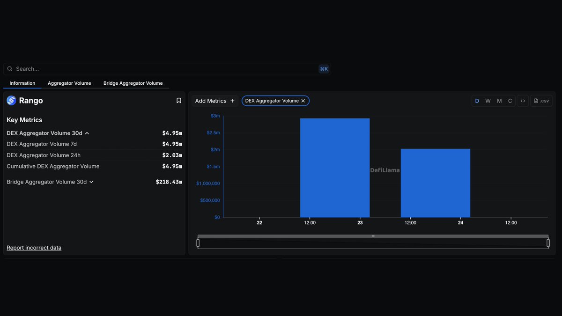The image size is (562, 316).
Task: Click the Rango logo icon
Action: pyautogui.click(x=11, y=101)
